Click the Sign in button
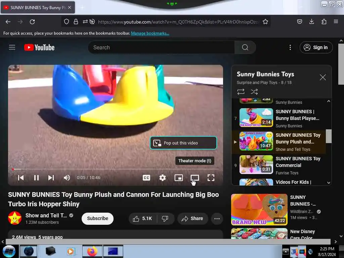Image resolution: width=344 pixels, height=258 pixels. 316,47
